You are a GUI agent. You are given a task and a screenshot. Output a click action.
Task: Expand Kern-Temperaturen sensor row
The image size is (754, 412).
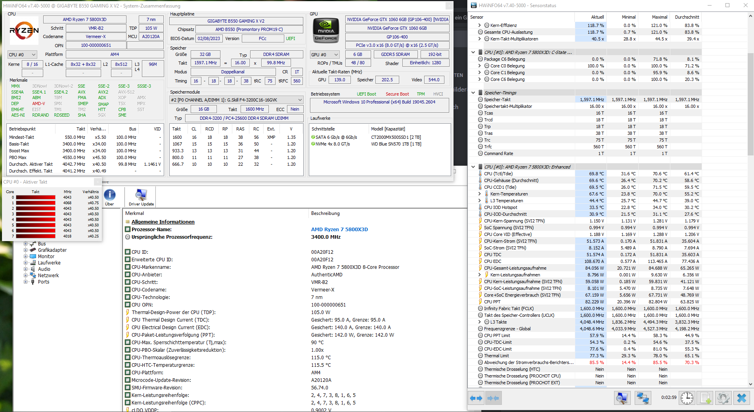coord(480,194)
